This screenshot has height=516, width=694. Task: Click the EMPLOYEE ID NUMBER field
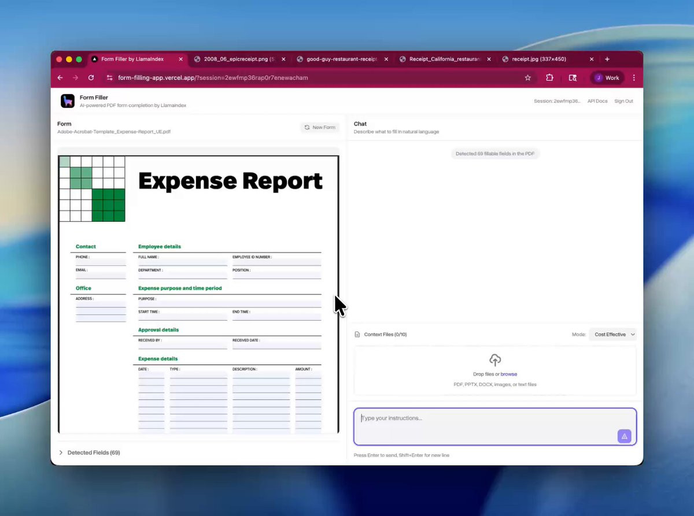(x=276, y=262)
